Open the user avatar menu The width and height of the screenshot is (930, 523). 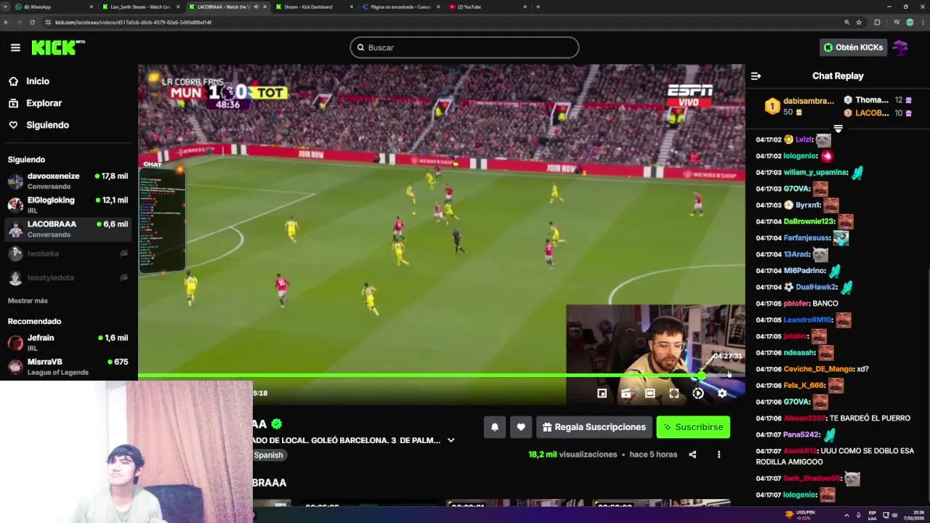pos(901,47)
